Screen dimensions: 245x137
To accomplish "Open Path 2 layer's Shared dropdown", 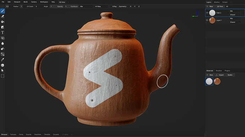I will tap(235, 15).
